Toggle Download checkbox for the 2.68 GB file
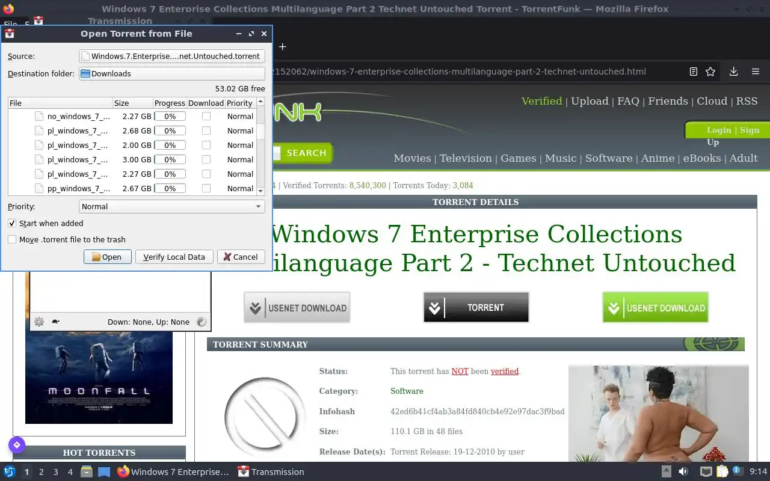Screen dimensions: 770x481 pos(206,130)
